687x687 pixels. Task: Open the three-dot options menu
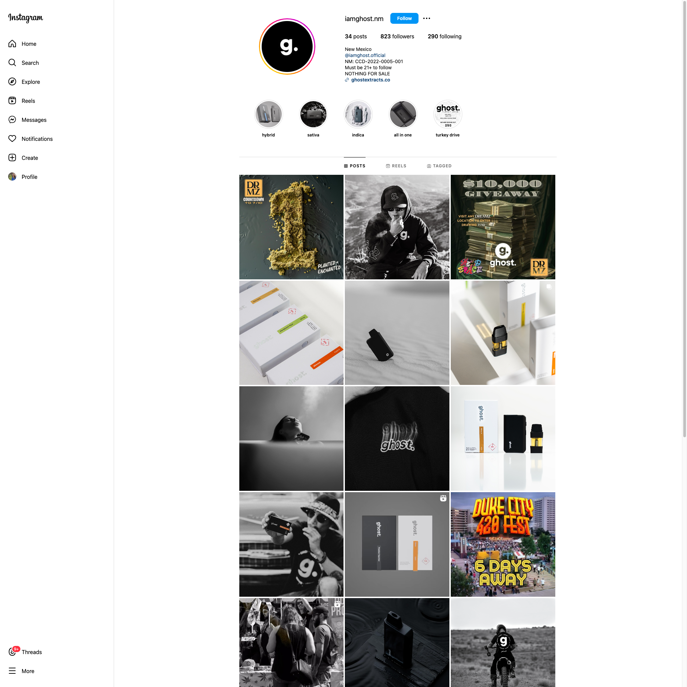[x=427, y=18]
